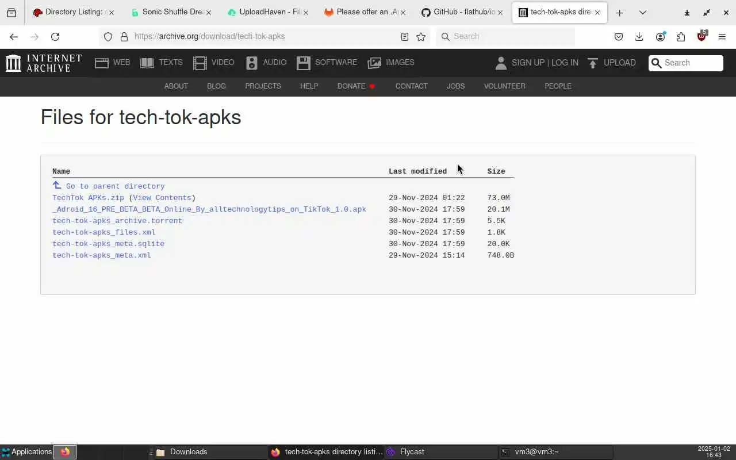Screen dimensions: 736x460
Task: Open the SOFTWARE media section
Action: (327, 63)
